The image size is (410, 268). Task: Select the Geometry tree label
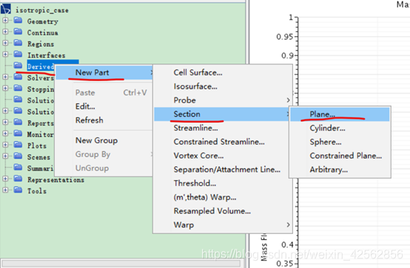(x=43, y=21)
